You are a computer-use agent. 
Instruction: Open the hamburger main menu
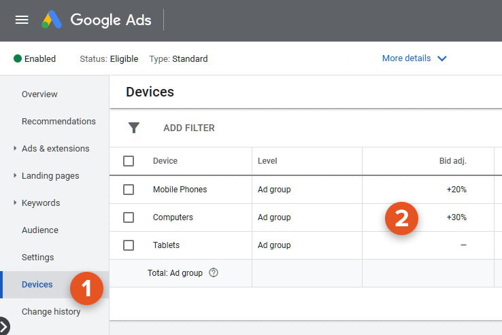[22, 20]
